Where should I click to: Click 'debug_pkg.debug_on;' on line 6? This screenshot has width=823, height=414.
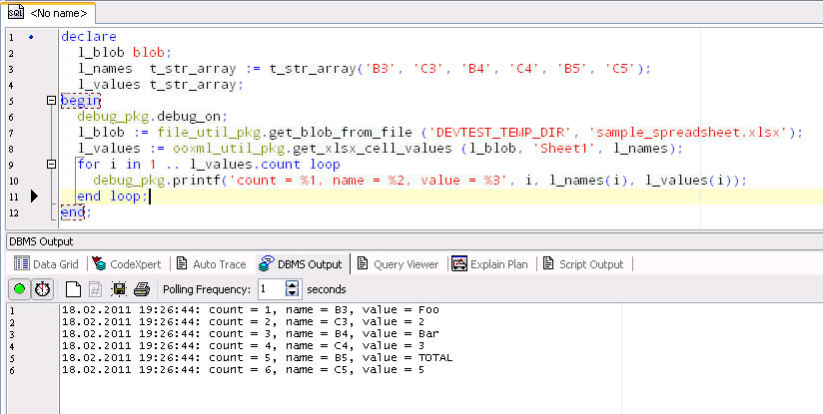[x=152, y=117]
